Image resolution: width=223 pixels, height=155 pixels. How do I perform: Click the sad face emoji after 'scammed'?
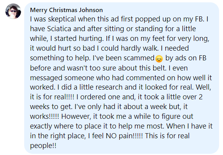[159, 59]
